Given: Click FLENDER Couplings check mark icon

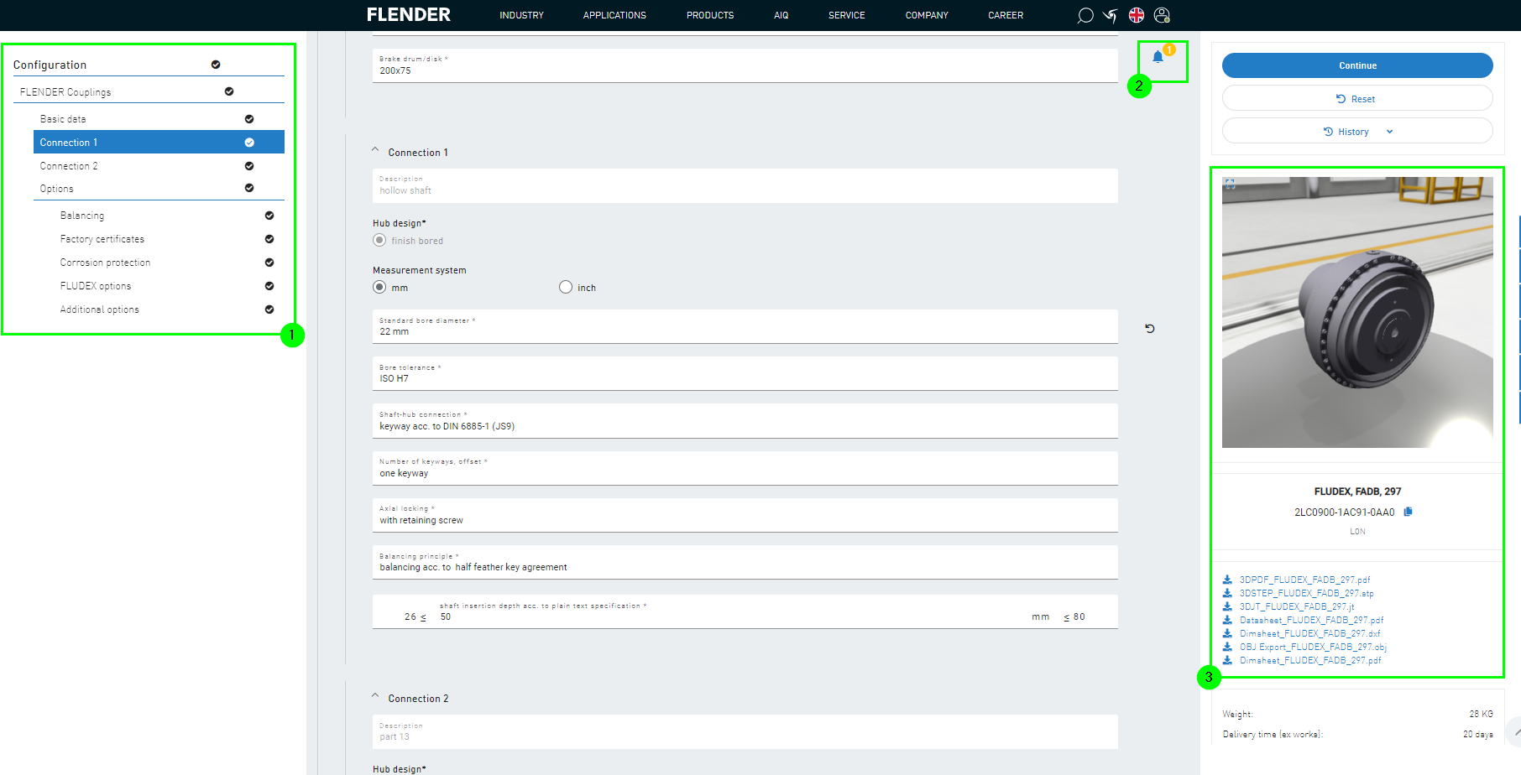Looking at the screenshot, I should (229, 91).
